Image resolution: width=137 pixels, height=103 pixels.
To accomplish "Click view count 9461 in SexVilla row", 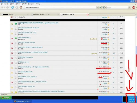I will (121, 53).
